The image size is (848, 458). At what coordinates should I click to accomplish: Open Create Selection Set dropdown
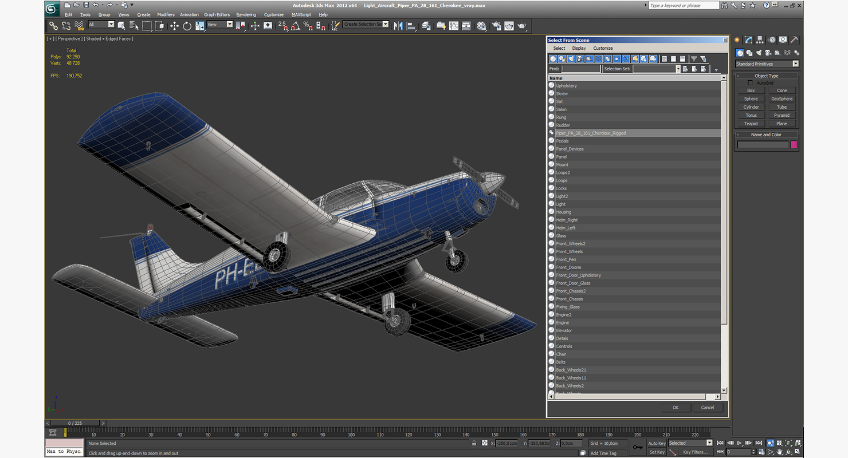coord(366,24)
